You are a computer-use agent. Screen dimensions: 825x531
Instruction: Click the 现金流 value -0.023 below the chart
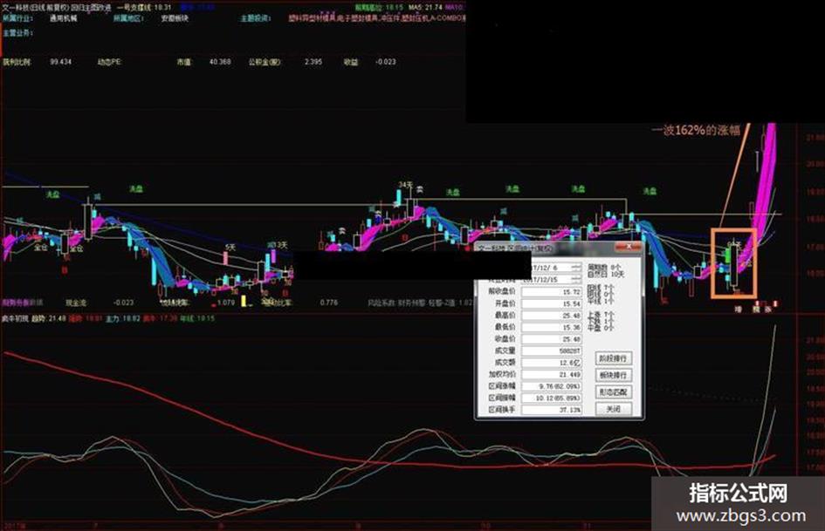pos(124,303)
